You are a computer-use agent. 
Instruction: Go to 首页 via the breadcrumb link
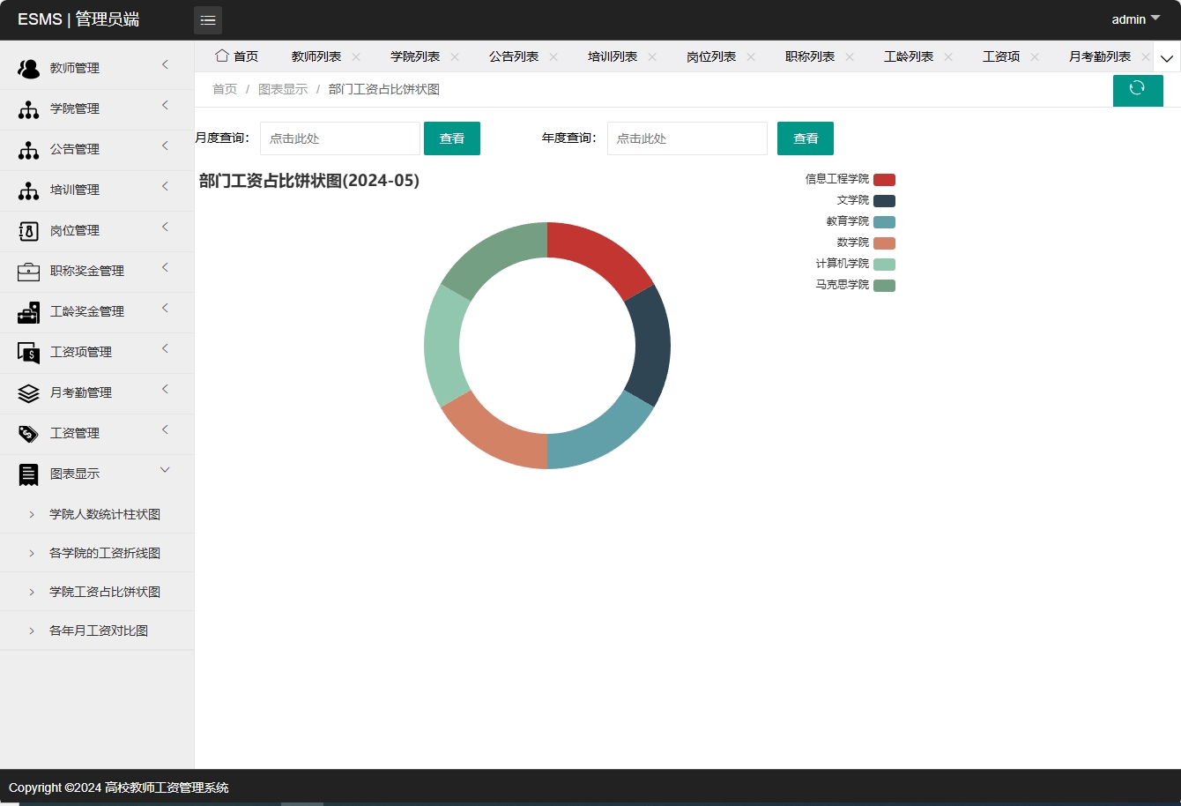click(x=224, y=89)
